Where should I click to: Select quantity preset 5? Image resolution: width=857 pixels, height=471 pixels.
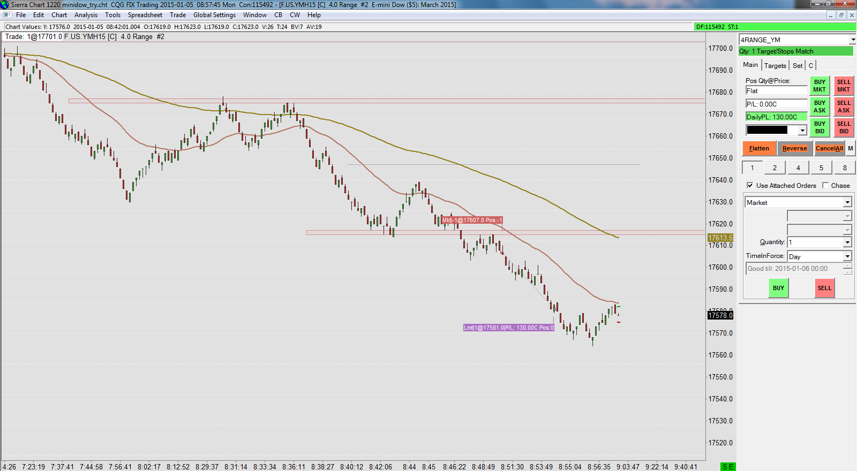pos(821,168)
